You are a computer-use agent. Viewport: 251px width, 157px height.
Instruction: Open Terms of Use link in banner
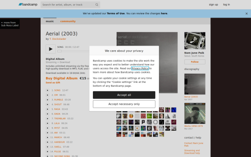point(116,13)
